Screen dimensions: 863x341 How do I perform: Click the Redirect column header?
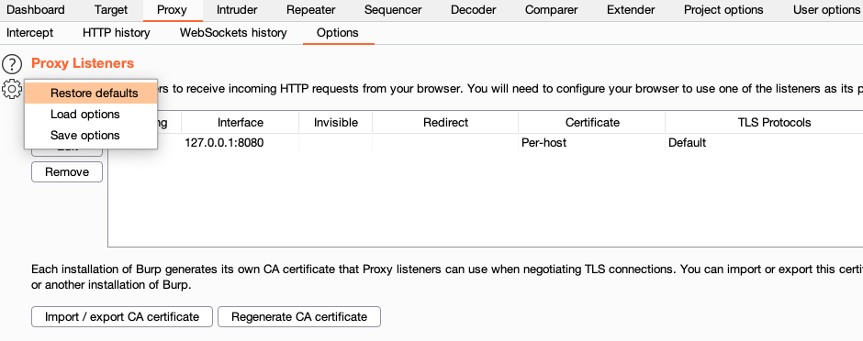[x=445, y=123]
